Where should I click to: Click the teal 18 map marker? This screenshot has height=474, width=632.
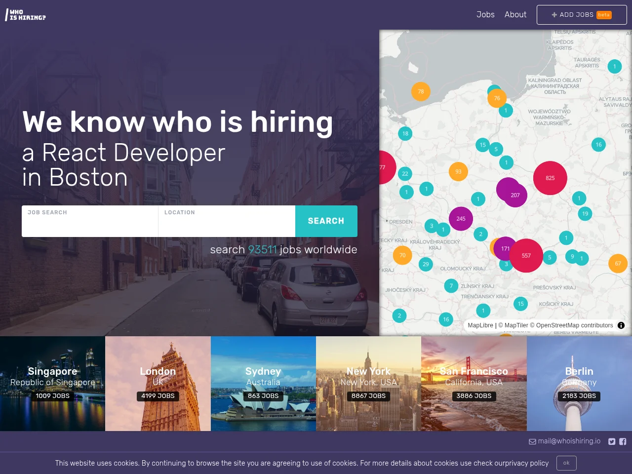coord(405,133)
